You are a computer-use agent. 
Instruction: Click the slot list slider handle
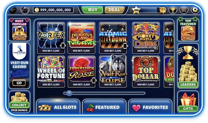point(69,93)
